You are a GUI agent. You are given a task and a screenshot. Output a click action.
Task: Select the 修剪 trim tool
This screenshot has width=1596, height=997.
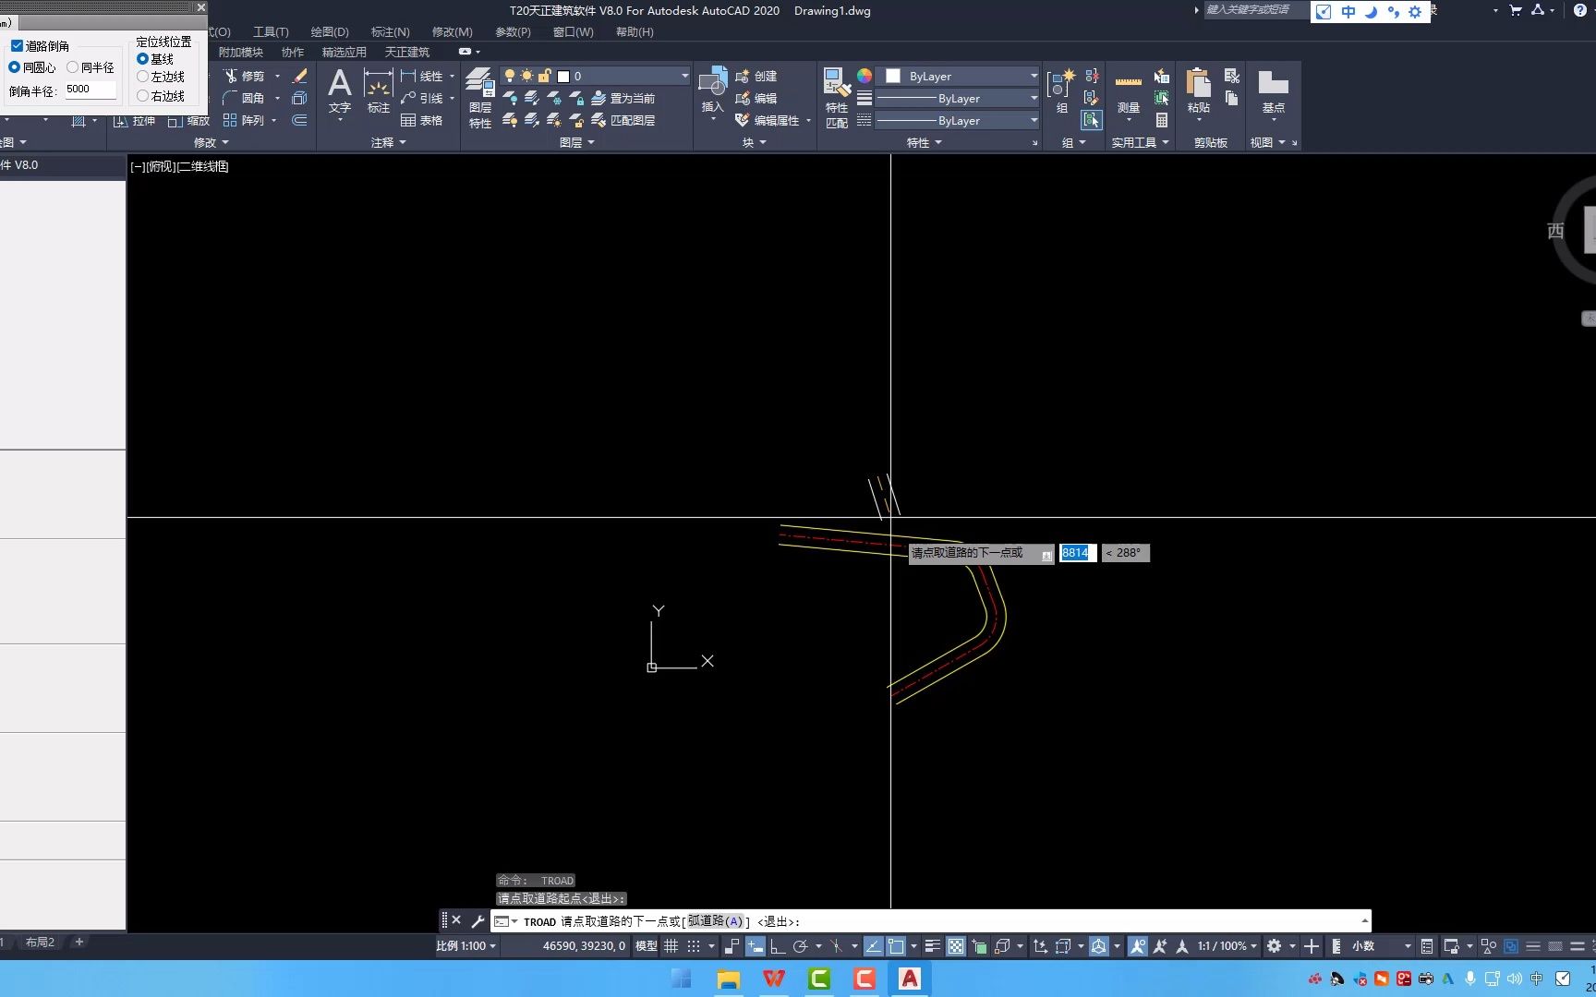point(244,76)
